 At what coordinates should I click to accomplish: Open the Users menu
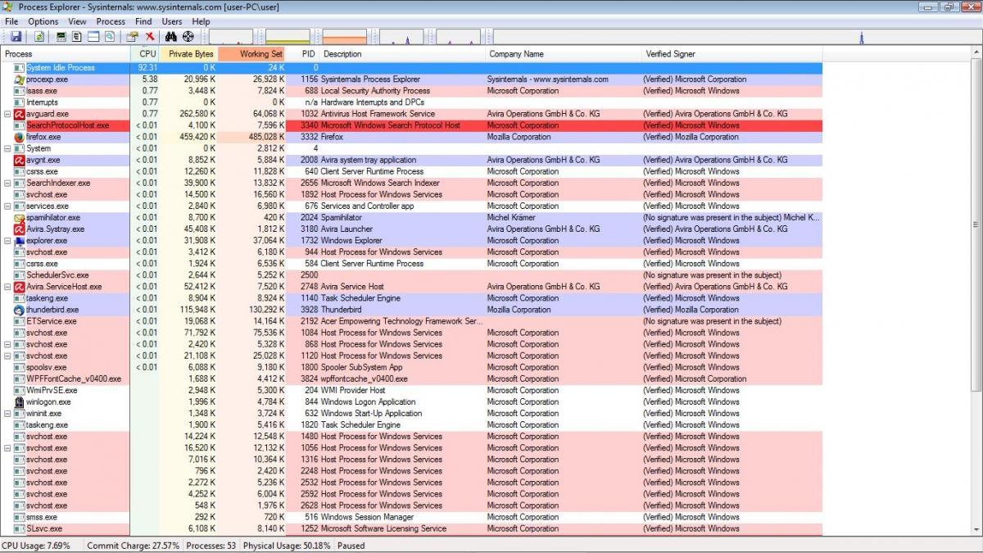tap(172, 21)
